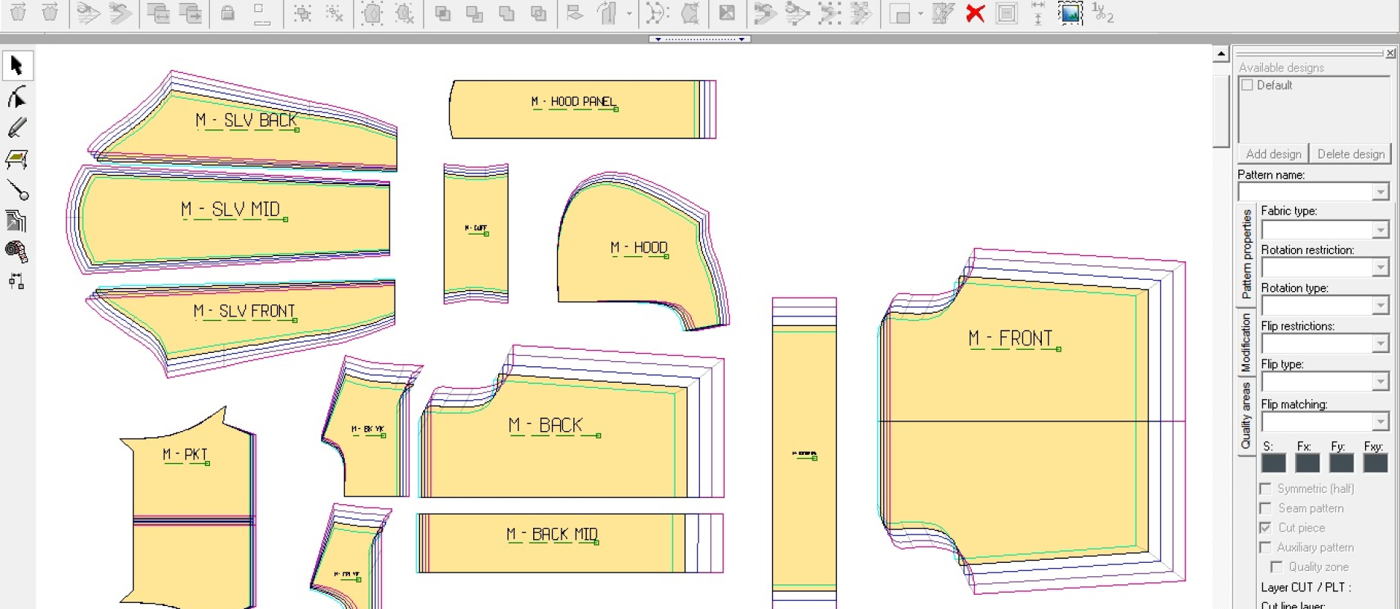Image resolution: width=1400 pixels, height=609 pixels.
Task: Open the Fabric type dropdown
Action: pos(1380,230)
